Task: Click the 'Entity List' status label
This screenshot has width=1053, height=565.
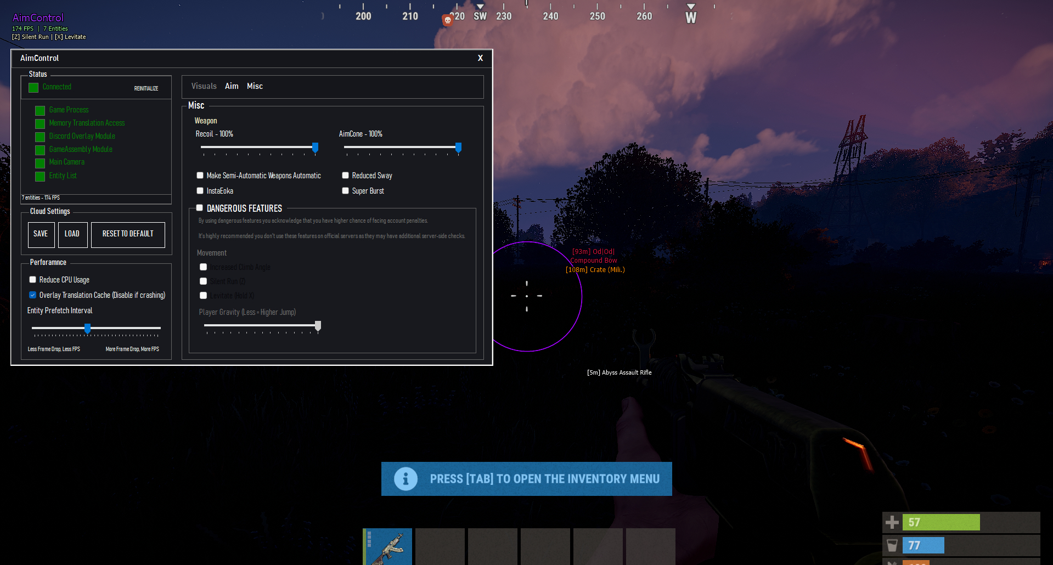Action: [63, 176]
